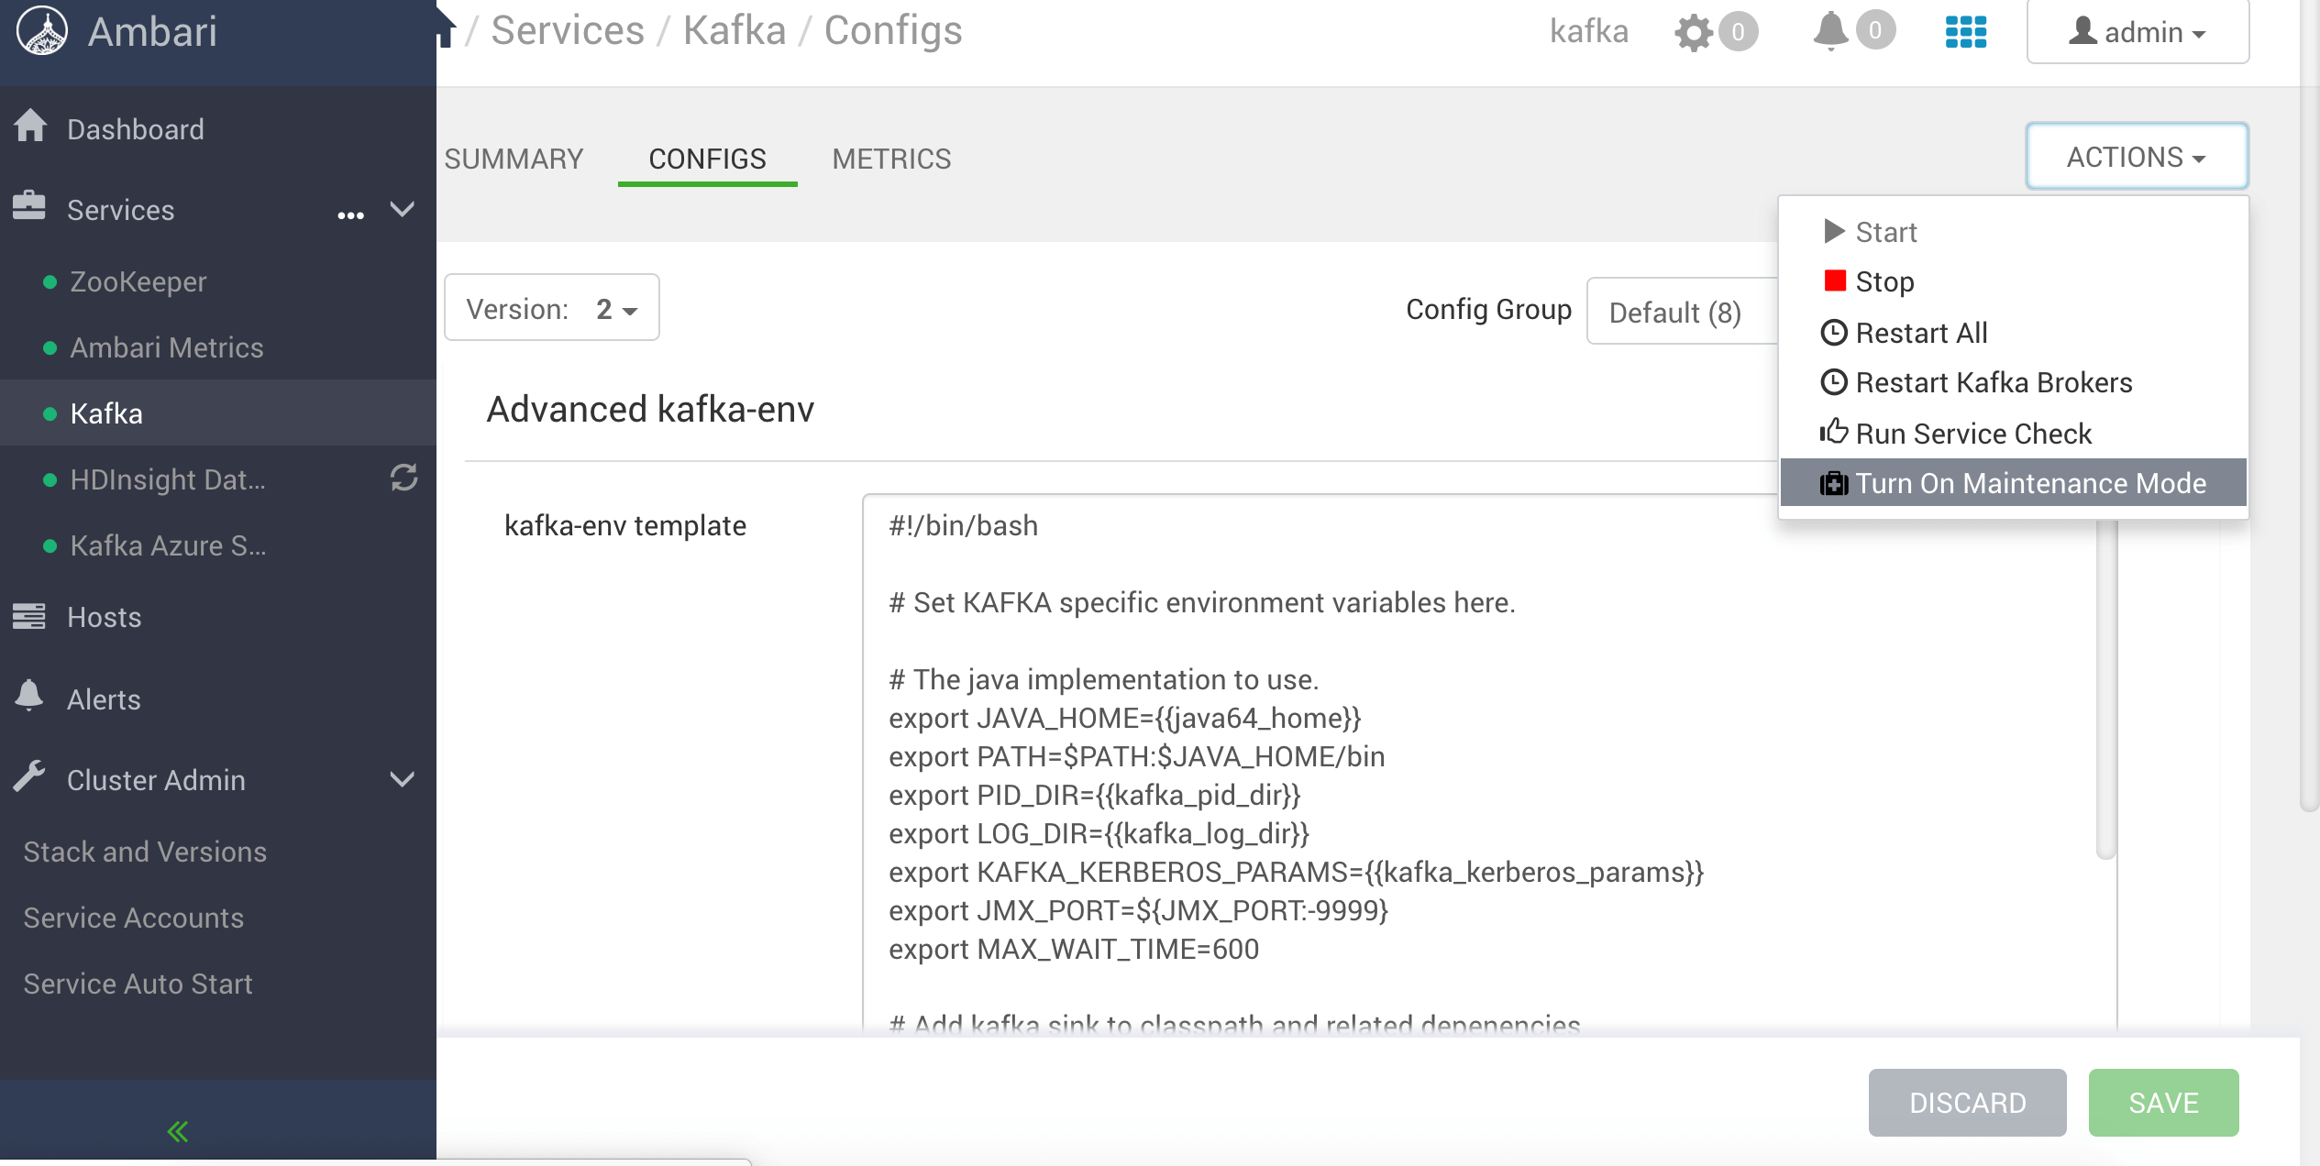Click the alerts count badge
This screenshot has height=1166, width=2320.
coord(1875,30)
